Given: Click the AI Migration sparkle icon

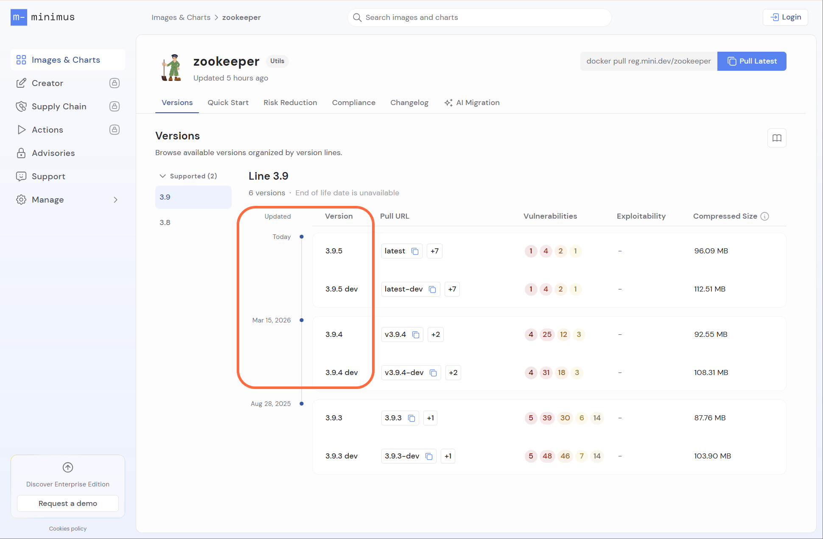Looking at the screenshot, I should [448, 103].
